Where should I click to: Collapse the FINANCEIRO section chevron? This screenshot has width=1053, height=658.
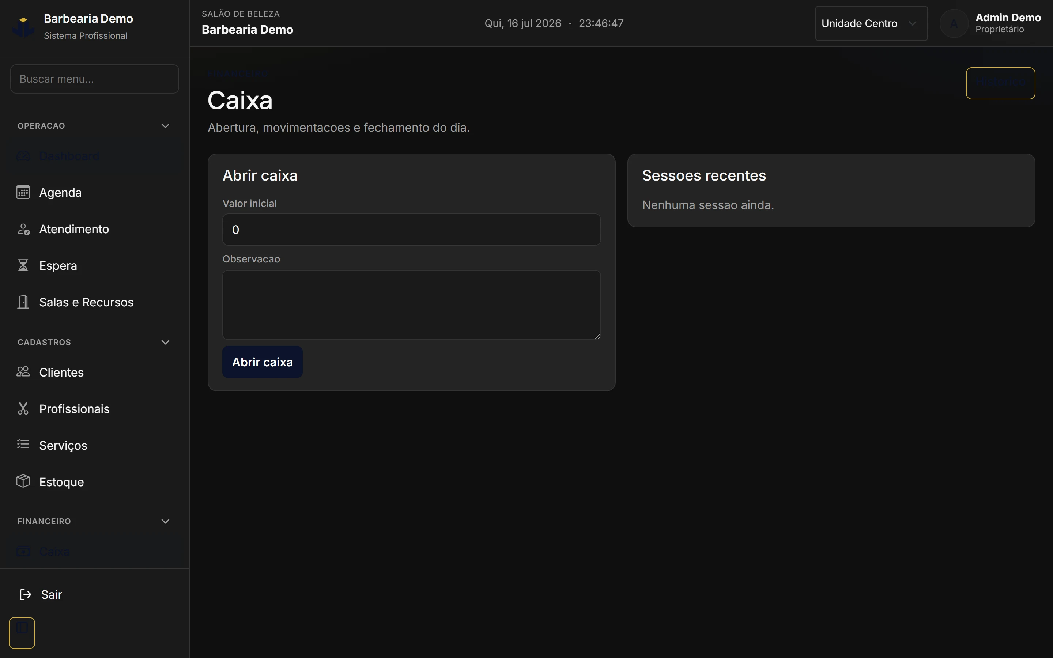[x=165, y=521]
